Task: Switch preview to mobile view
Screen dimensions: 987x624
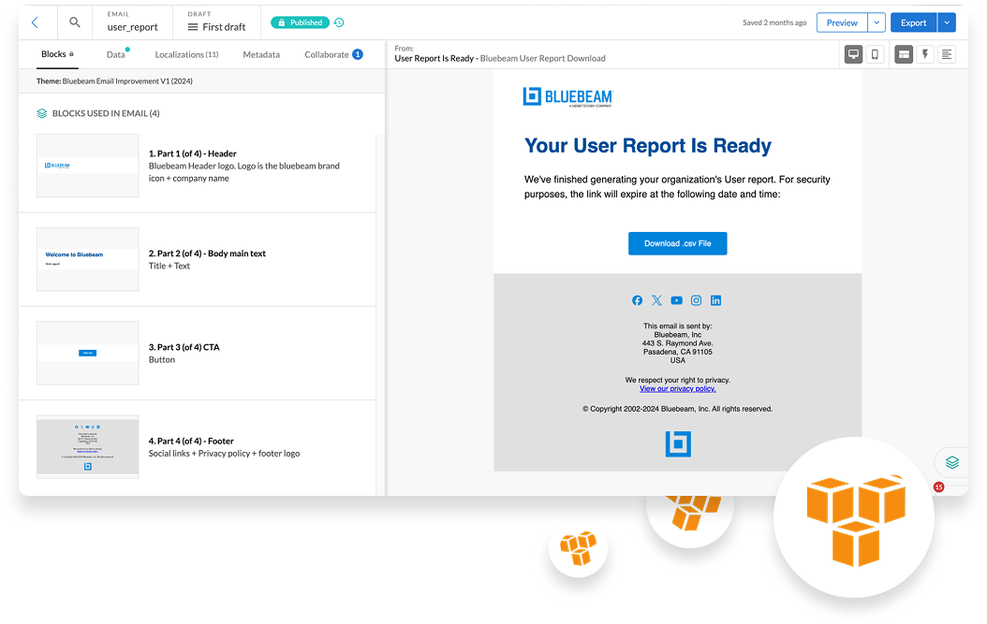Action: tap(874, 54)
